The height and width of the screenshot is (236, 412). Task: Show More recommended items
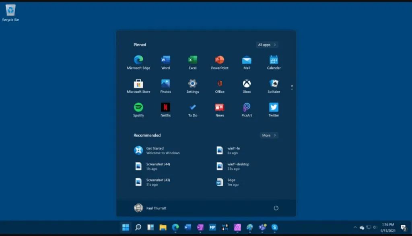[269, 135]
